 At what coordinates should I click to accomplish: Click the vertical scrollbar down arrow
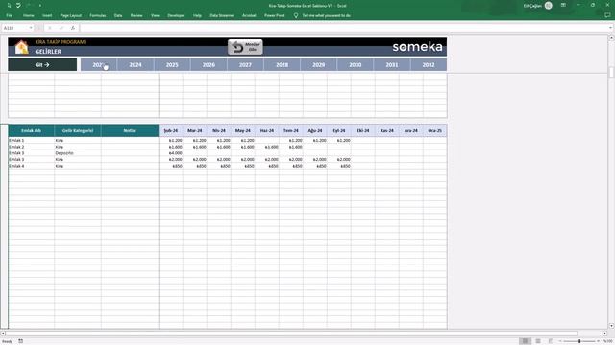tap(611, 326)
